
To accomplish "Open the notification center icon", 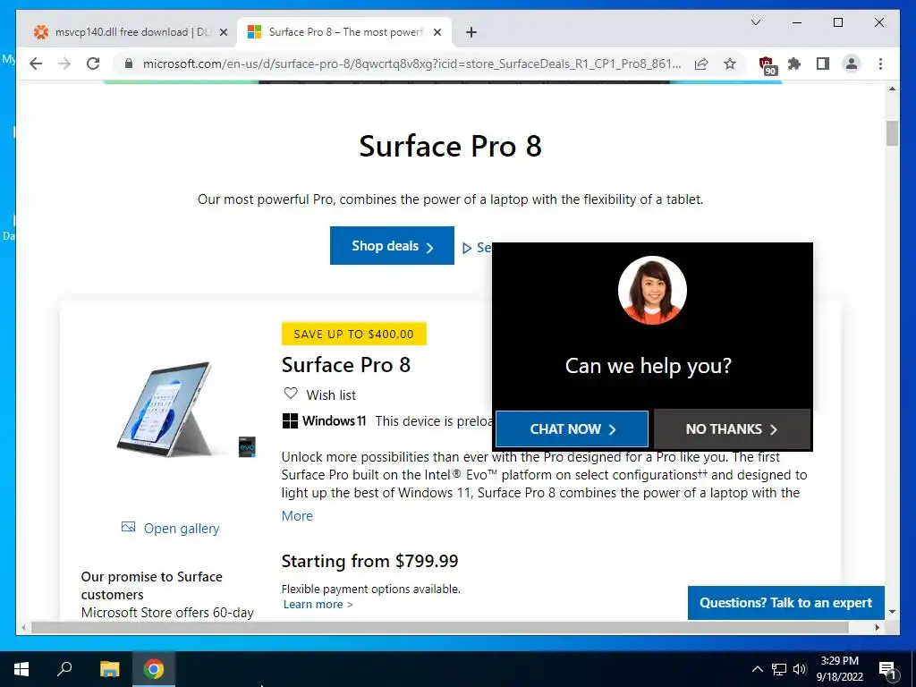I will click(888, 669).
